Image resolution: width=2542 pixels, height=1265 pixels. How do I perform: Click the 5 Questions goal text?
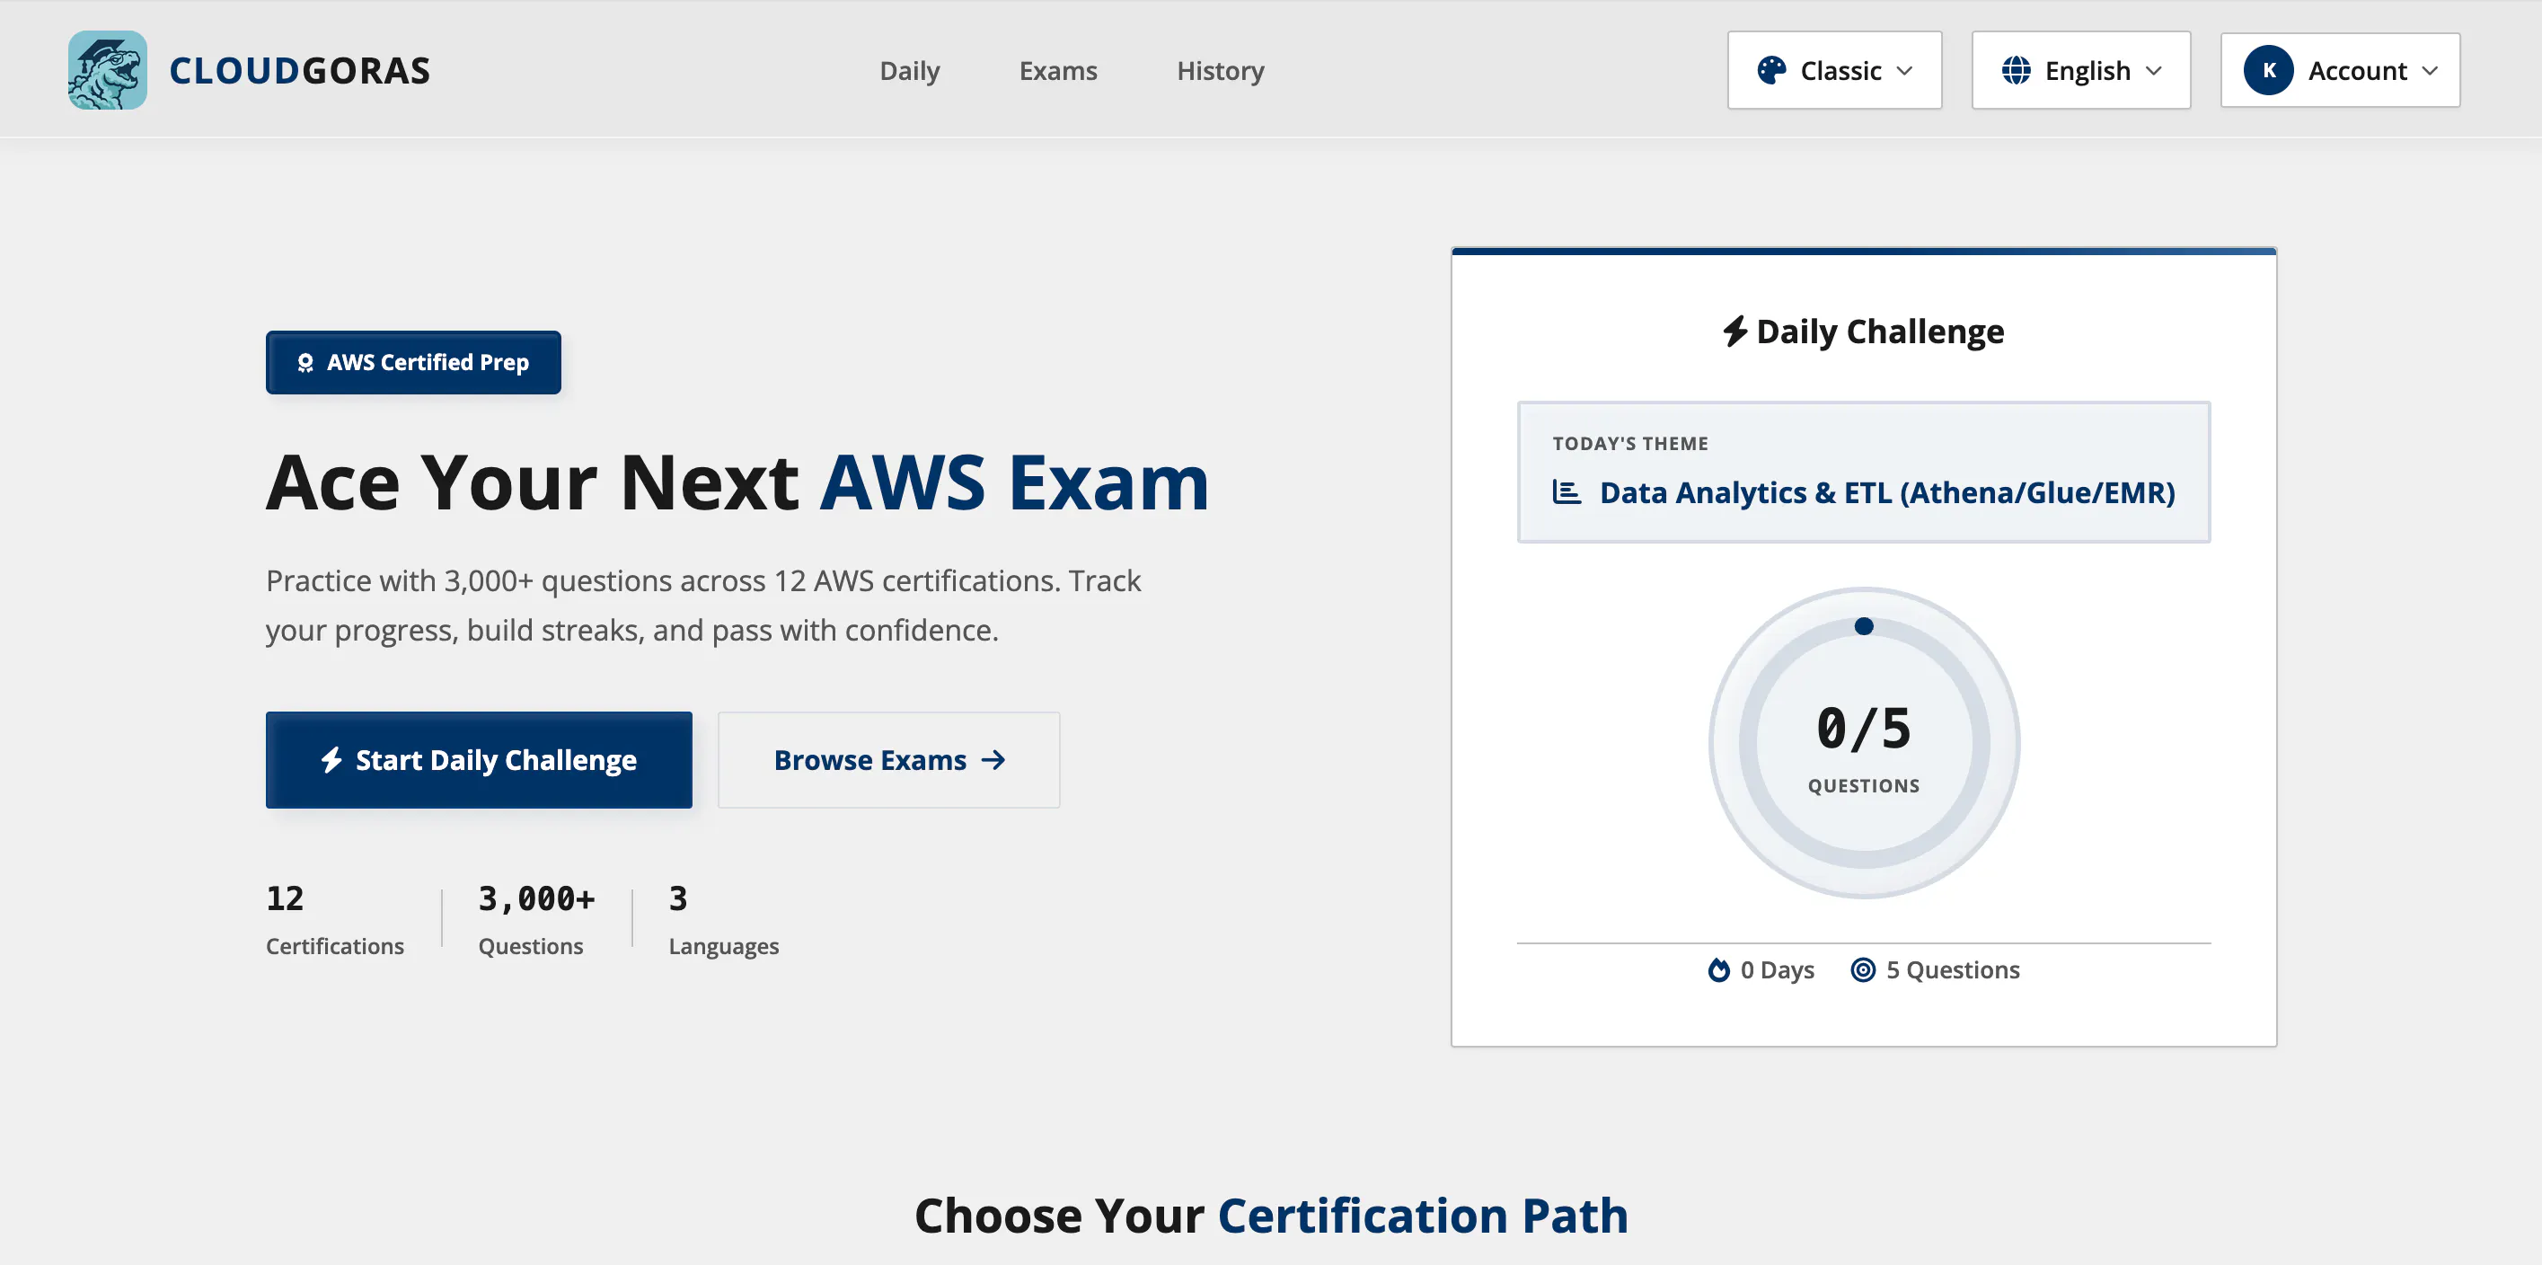pyautogui.click(x=1953, y=970)
